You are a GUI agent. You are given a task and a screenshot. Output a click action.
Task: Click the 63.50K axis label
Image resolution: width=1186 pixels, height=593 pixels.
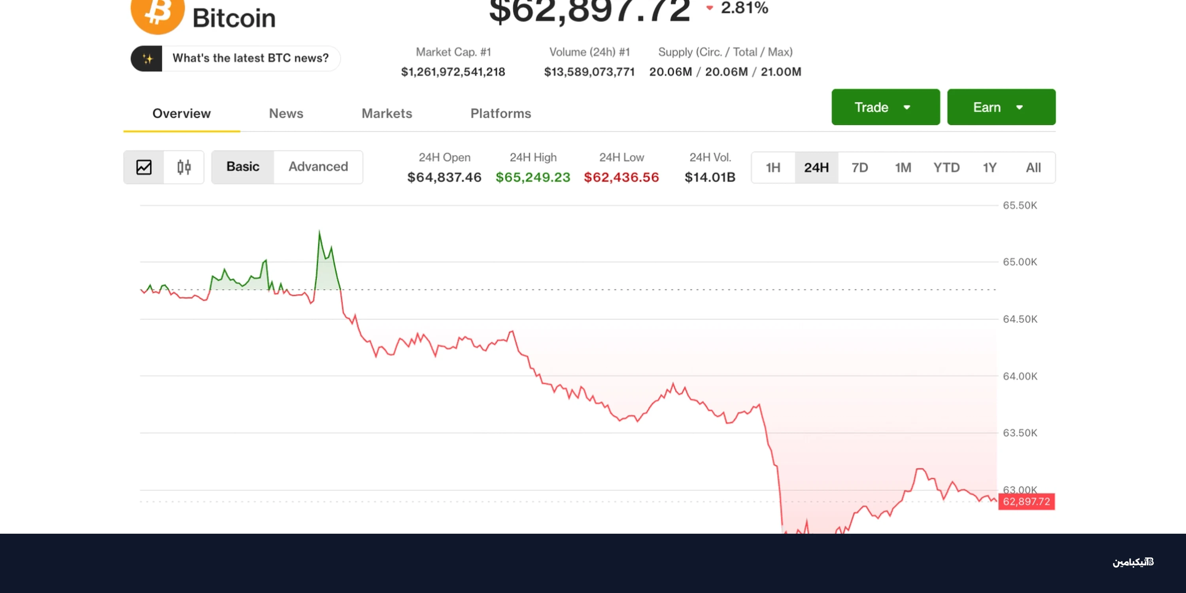(x=1020, y=433)
